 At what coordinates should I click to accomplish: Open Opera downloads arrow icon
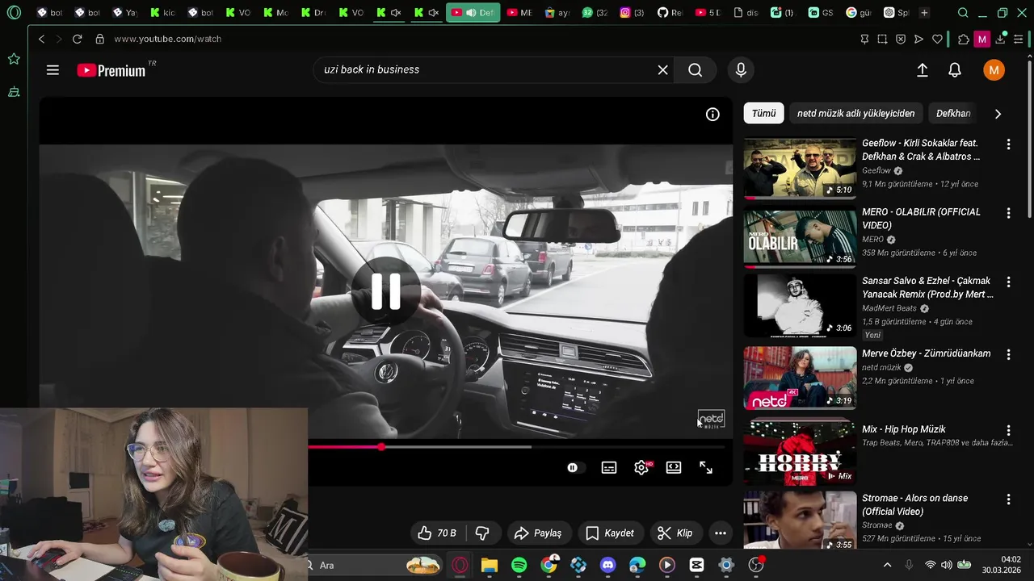point(1001,39)
